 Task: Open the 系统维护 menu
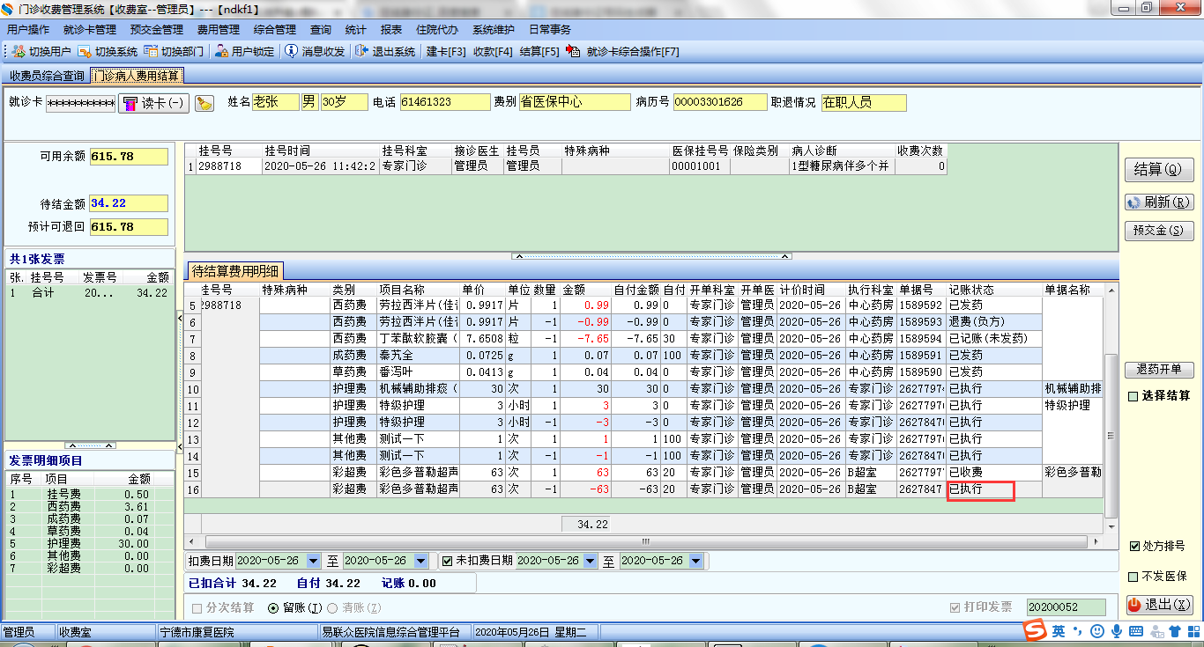point(494,30)
